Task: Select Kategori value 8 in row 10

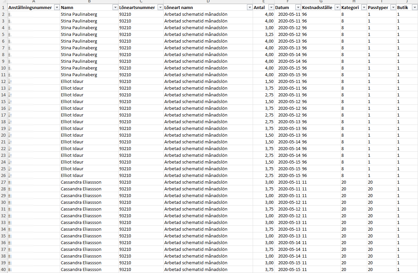Action: (x=354, y=68)
